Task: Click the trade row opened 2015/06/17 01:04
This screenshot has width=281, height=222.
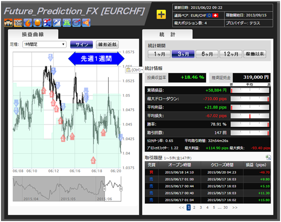Action: pyautogui.click(x=208, y=200)
